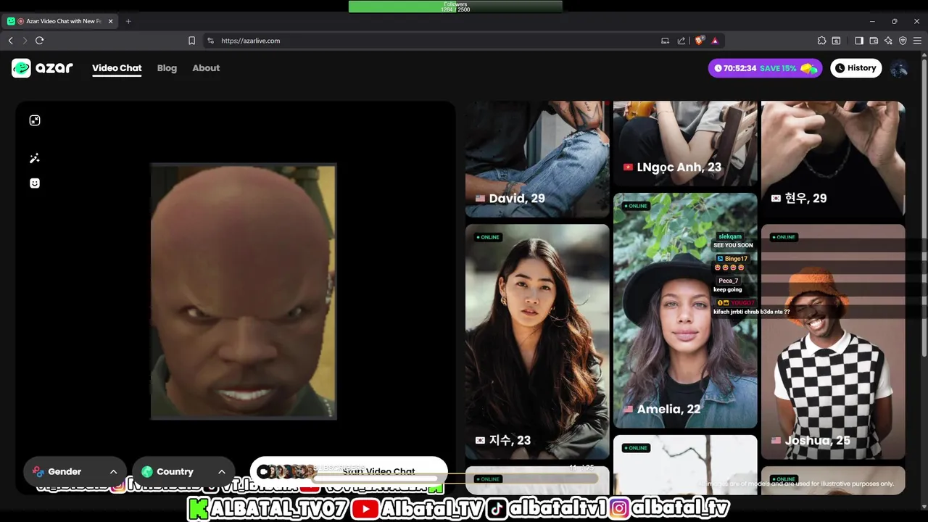Image resolution: width=928 pixels, height=522 pixels.
Task: Close the Azar browser tab
Action: [111, 21]
